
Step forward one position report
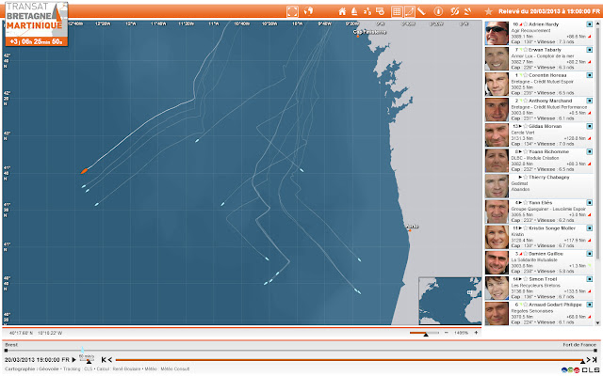[x=588, y=359]
